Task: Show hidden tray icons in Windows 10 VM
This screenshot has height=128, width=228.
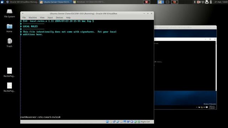Action: coord(197,107)
